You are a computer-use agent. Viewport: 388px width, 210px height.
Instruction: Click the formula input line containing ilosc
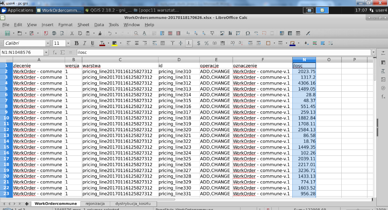click(x=221, y=52)
